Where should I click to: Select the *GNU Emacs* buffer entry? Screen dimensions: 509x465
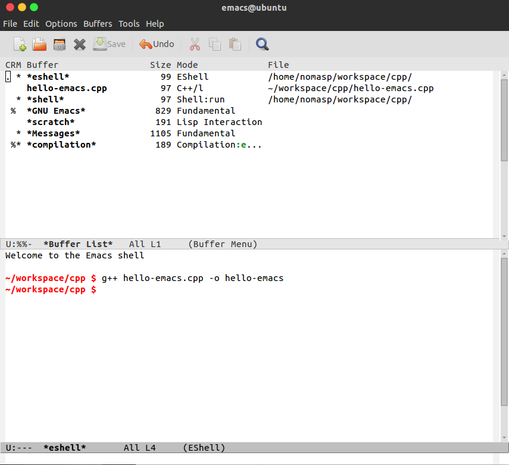pos(56,111)
